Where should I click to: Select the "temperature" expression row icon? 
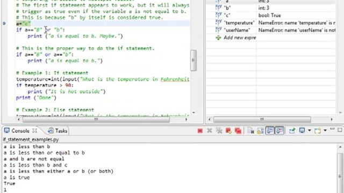(x=219, y=23)
